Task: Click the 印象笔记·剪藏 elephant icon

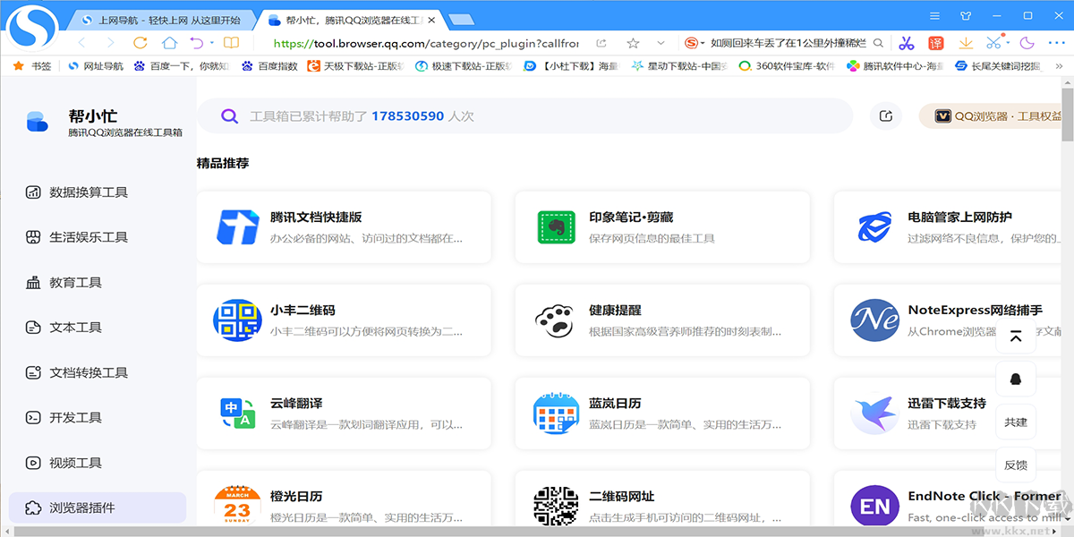Action: click(556, 227)
